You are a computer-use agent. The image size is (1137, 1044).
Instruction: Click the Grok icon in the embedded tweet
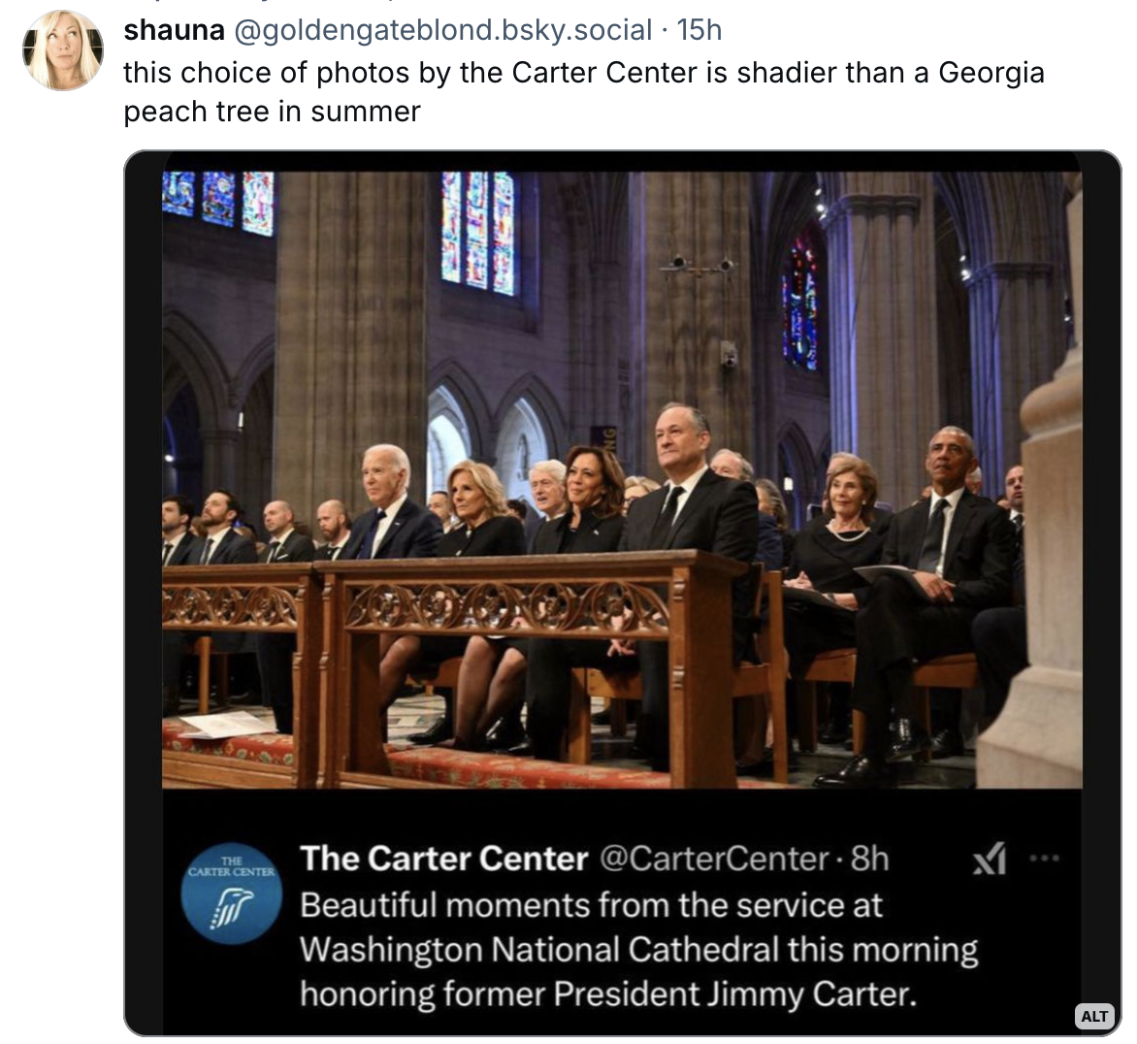coord(989,859)
